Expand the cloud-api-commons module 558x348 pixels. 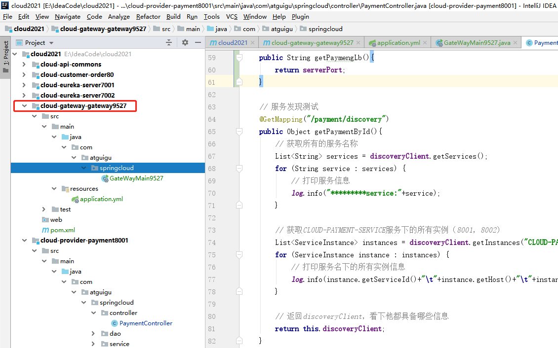pyautogui.click(x=24, y=64)
